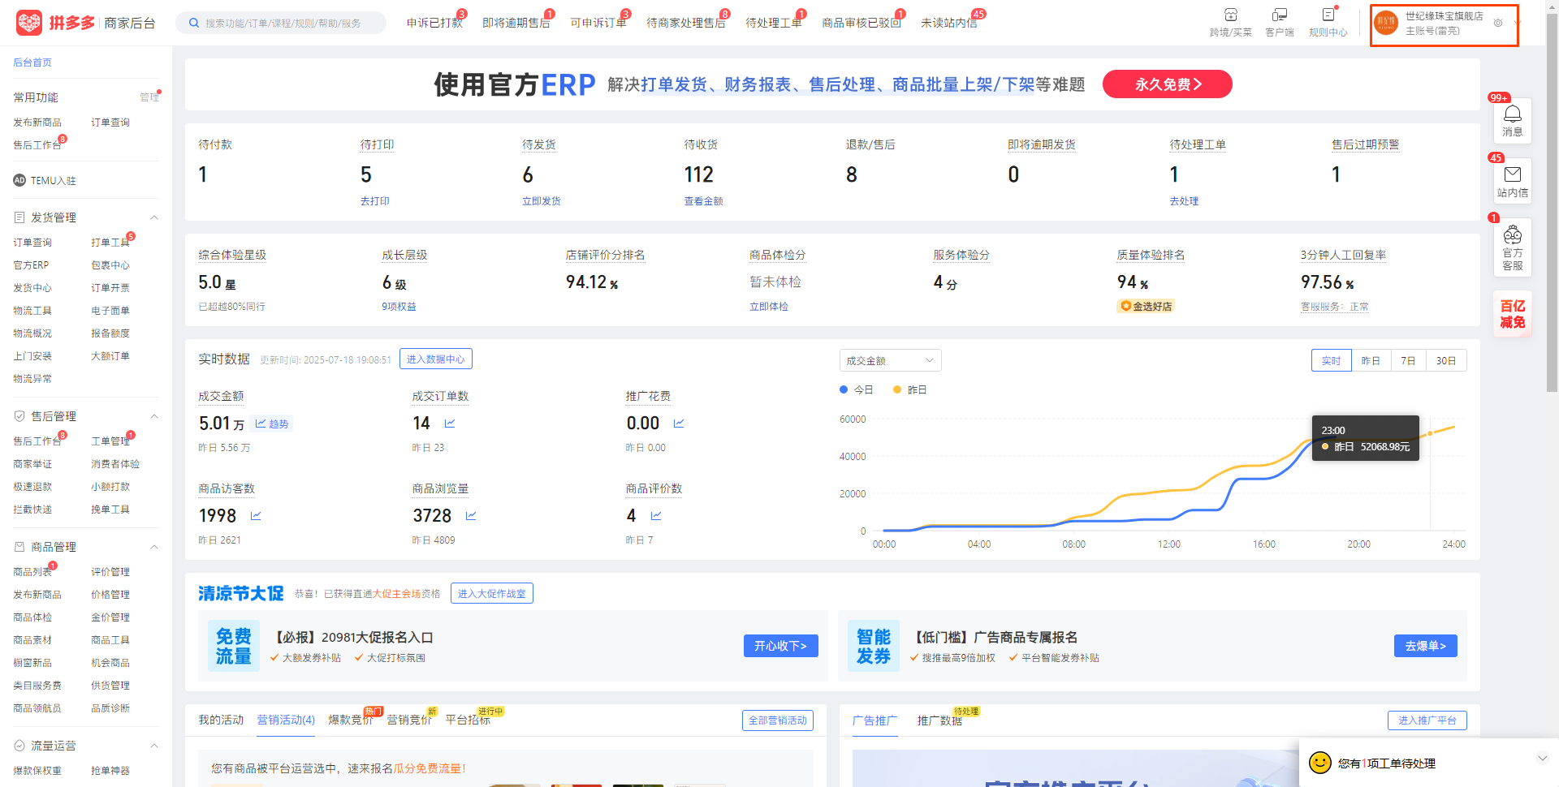Collapse the 发货管理 sidebar section
Screen dimensions: 1559x787
coord(154,217)
